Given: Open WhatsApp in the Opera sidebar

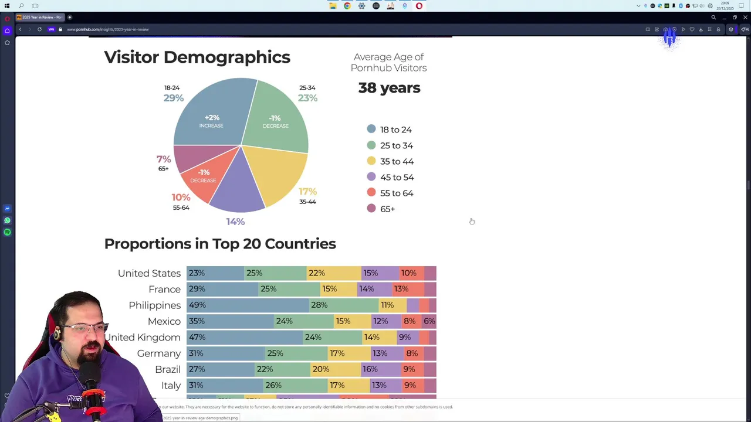Looking at the screenshot, I should click(x=7, y=220).
